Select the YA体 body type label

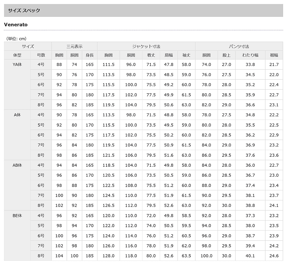17,64
